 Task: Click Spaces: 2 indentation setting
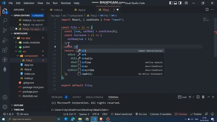point(84,114)
